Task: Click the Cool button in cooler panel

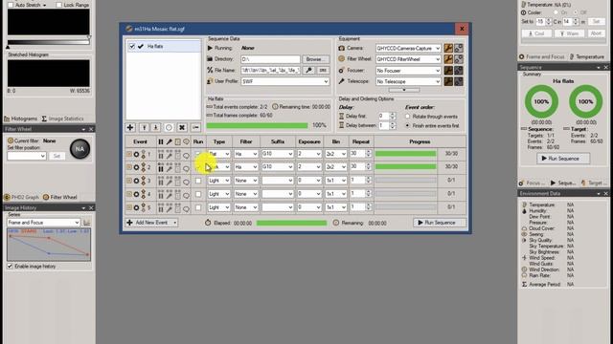Action: 536,33
